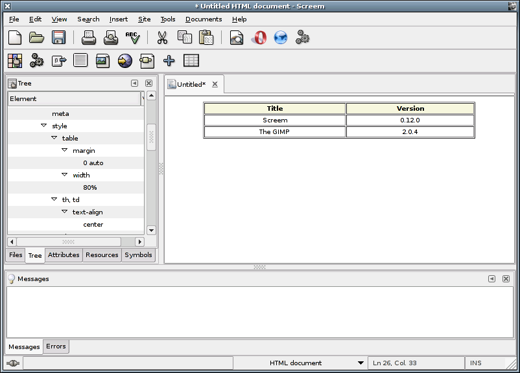Collapse the margin tree node
This screenshot has height=373, width=520.
65,150
